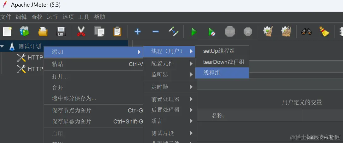Expand the 断言 submenu
The image size is (343, 143).
tap(169, 121)
